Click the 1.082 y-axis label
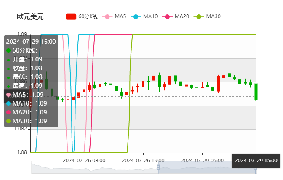The width and height of the screenshot is (283, 180). [21, 129]
